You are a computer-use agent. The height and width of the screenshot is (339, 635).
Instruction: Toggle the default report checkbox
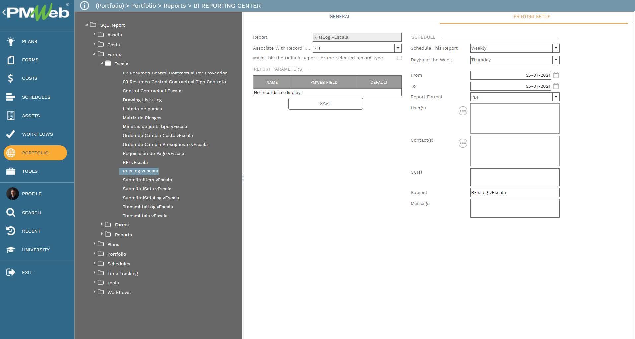[x=399, y=58]
